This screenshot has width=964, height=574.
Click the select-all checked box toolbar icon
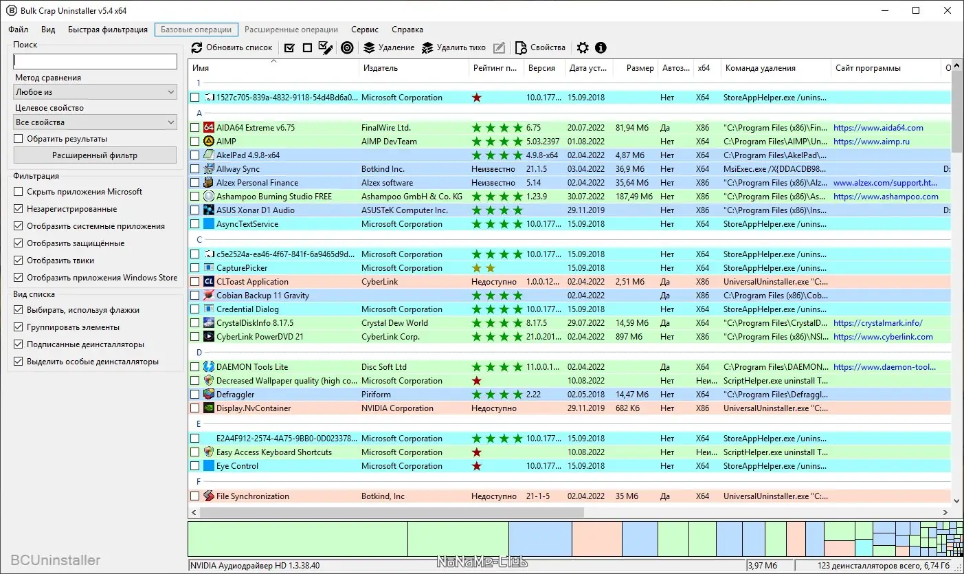289,47
